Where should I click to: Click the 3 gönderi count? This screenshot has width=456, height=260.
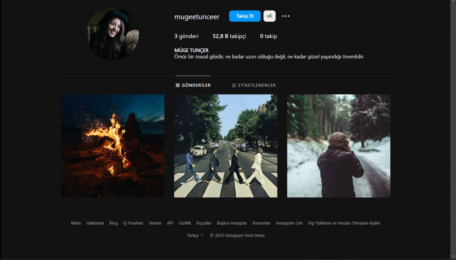click(x=186, y=36)
